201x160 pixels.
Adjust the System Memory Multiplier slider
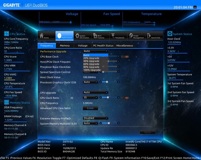109,123
